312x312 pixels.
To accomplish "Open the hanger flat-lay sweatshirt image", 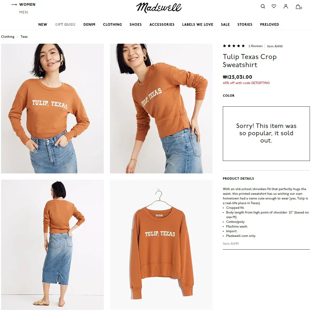I will pos(161,245).
